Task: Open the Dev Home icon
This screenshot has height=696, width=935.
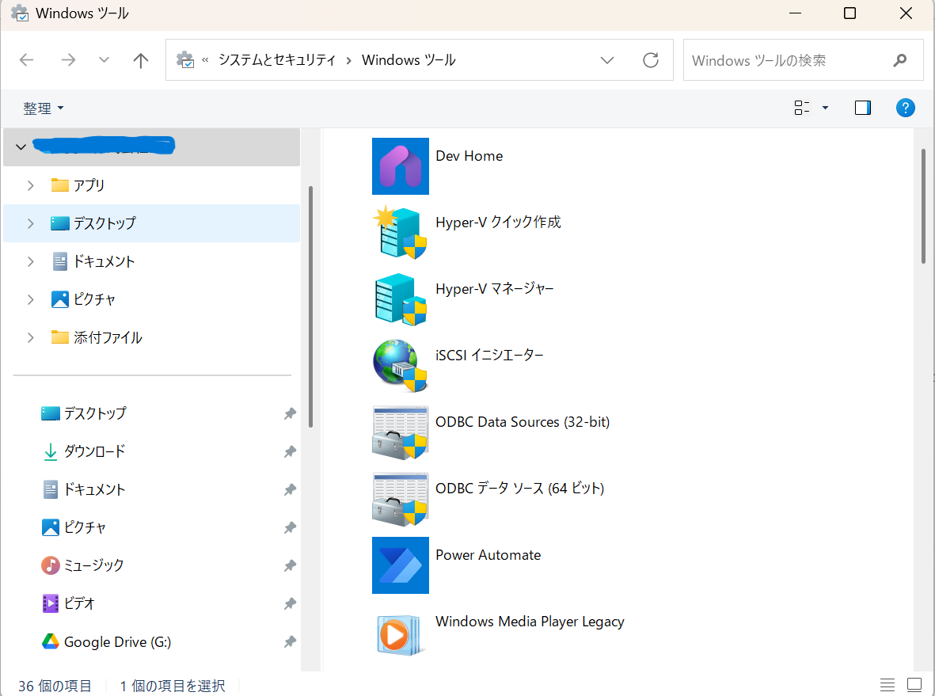Action: click(x=400, y=165)
